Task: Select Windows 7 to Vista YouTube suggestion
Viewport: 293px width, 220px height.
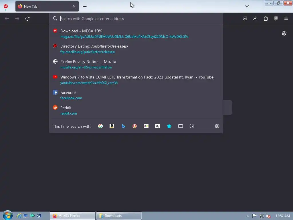Action: [x=136, y=80]
